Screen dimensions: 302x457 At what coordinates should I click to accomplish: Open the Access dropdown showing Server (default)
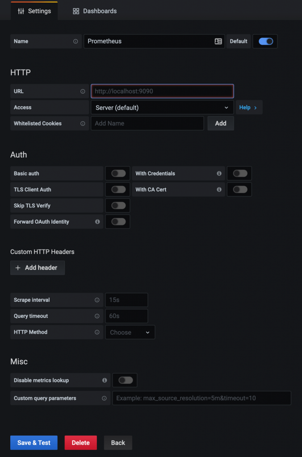[x=162, y=107]
